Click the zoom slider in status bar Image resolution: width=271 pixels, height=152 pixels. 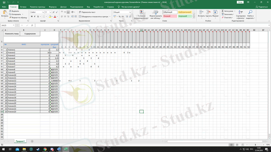click(255, 145)
